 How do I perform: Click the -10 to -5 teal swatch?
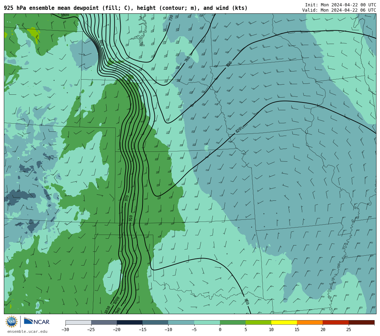coord(181,322)
